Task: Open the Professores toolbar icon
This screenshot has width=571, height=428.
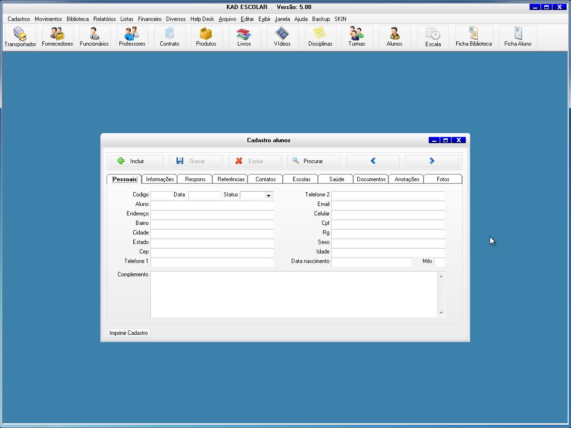Action: [132, 38]
